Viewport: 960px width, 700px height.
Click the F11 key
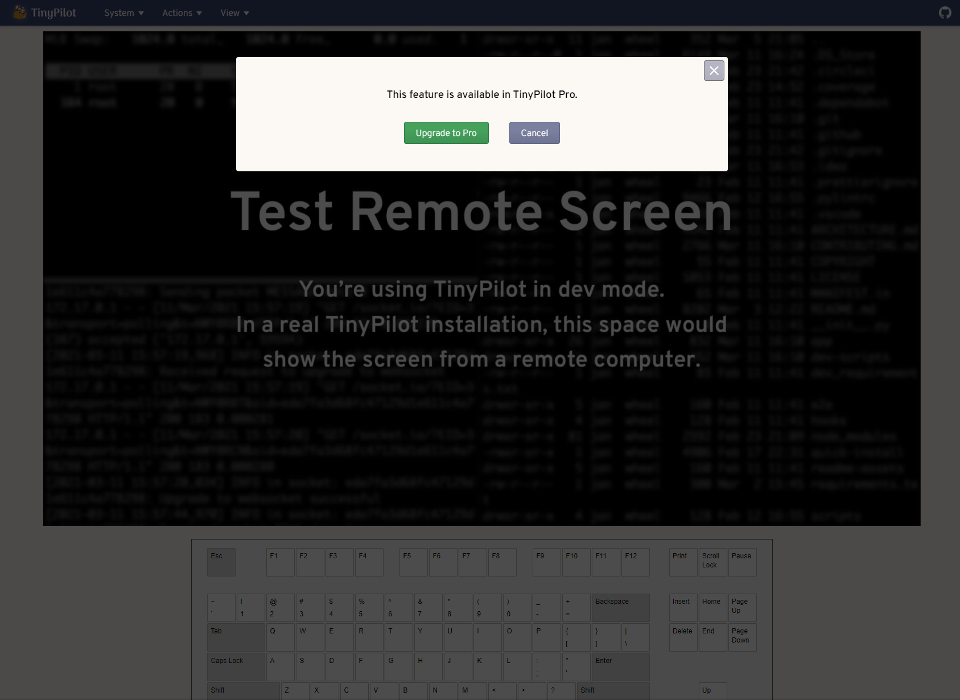pos(606,562)
